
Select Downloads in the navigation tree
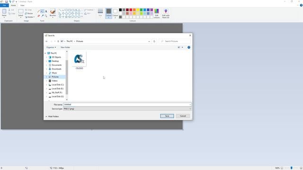[x=56, y=69]
